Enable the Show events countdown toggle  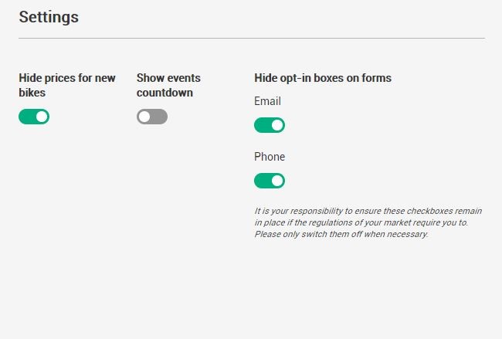tap(151, 117)
